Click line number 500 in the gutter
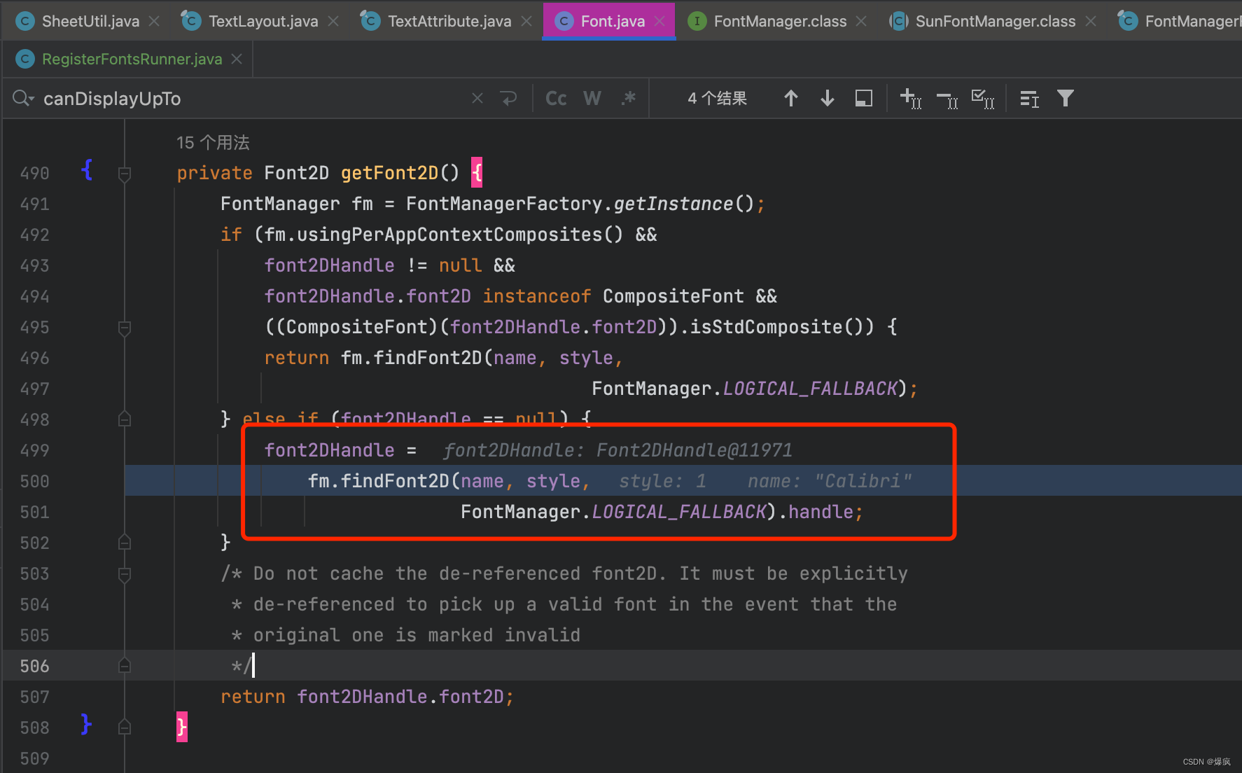This screenshot has height=773, width=1242. (35, 482)
